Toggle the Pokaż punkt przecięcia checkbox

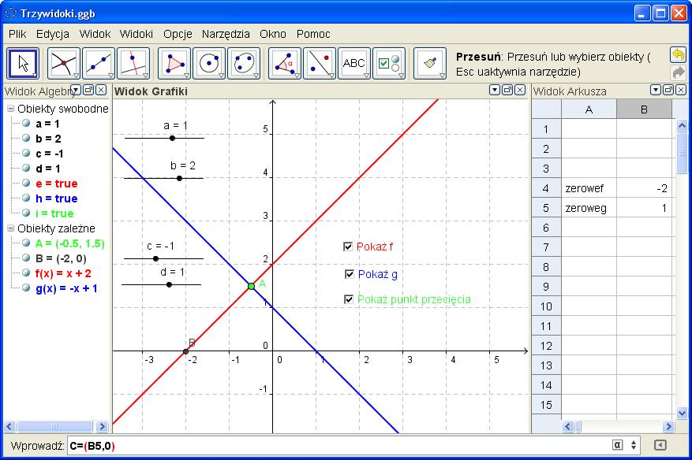click(x=349, y=299)
